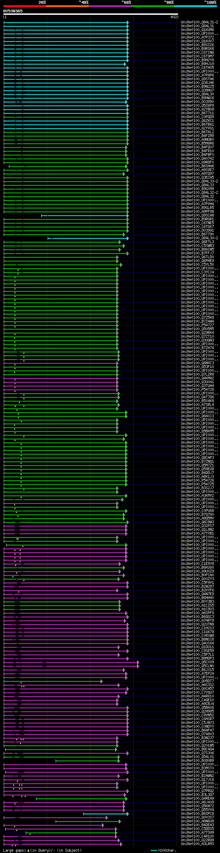Select the UniRef100_Q5CXV9 label

coord(197,662)
